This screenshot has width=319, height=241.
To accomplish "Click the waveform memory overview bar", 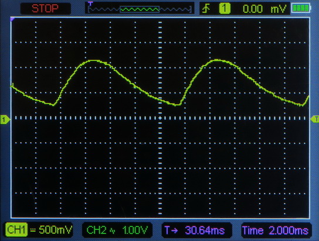I will click(140, 9).
